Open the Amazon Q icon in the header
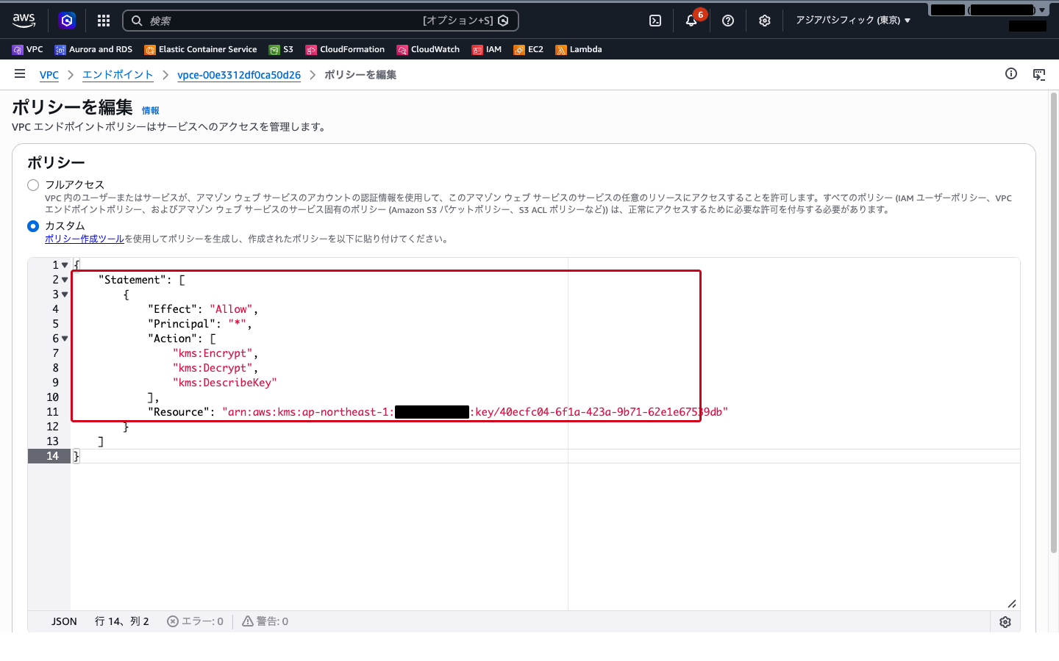Viewport: 1059px width, 661px height. click(x=67, y=21)
